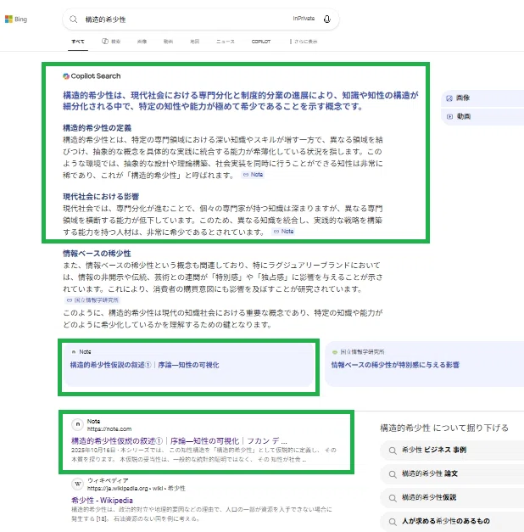The image size is (524, 532).
Task: Click the Copilot Search logo icon
Action: tap(66, 76)
